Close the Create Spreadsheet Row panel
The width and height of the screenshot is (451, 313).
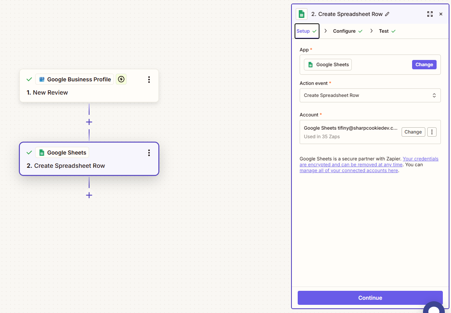tap(440, 14)
